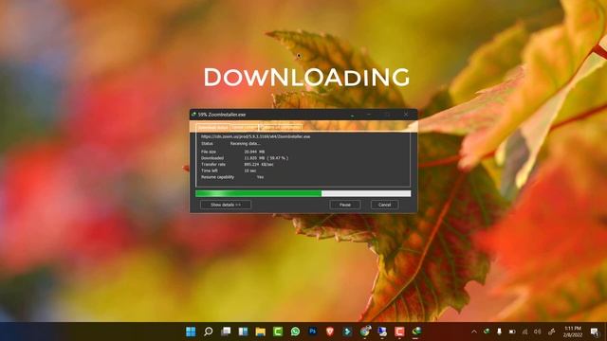The width and height of the screenshot is (607, 341).
Task: Open the teal arrow app icon in taskbar
Action: 348,332
